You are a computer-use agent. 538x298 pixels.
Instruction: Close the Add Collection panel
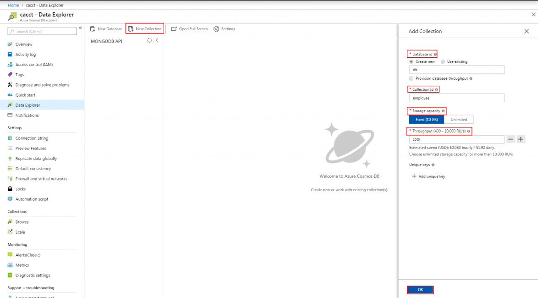(x=527, y=31)
